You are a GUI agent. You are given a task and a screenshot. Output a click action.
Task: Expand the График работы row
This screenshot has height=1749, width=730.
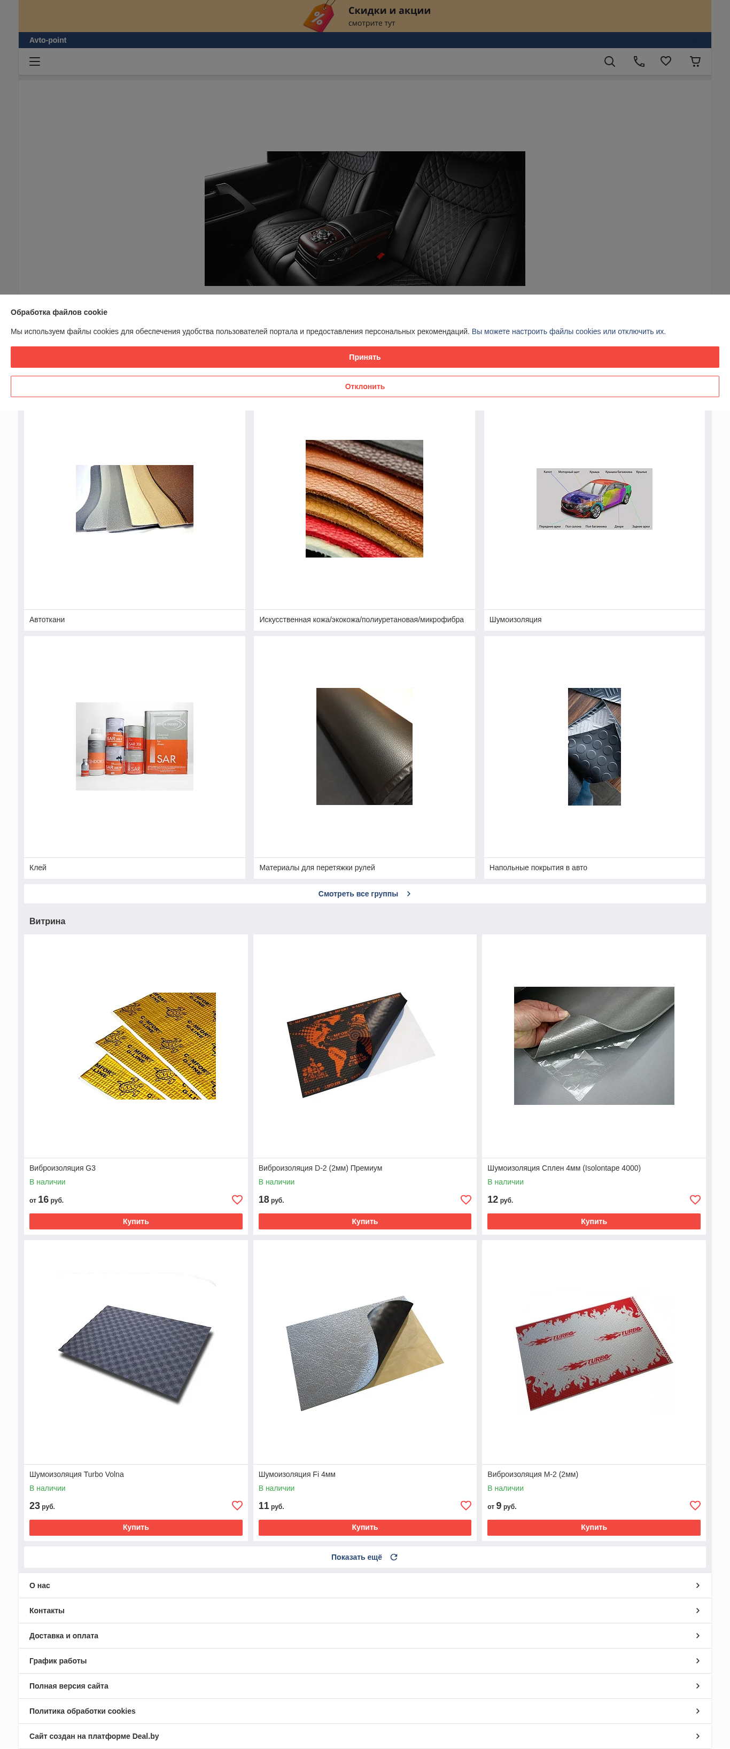364,1661
